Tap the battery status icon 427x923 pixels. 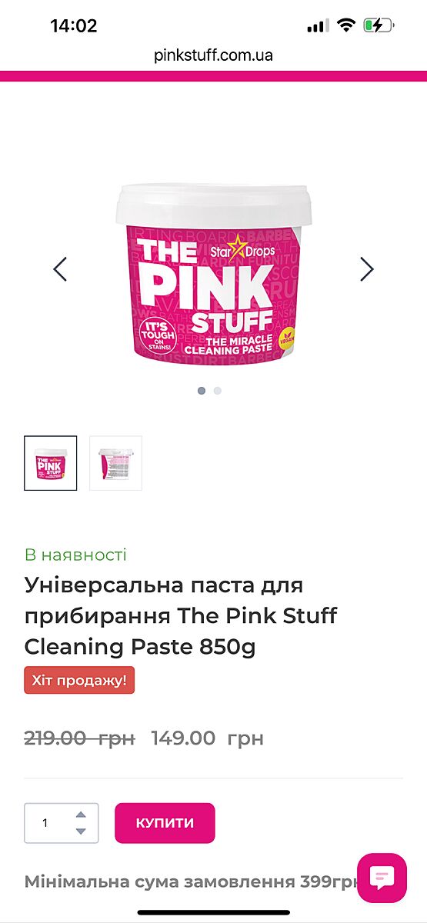pyautogui.click(x=379, y=25)
